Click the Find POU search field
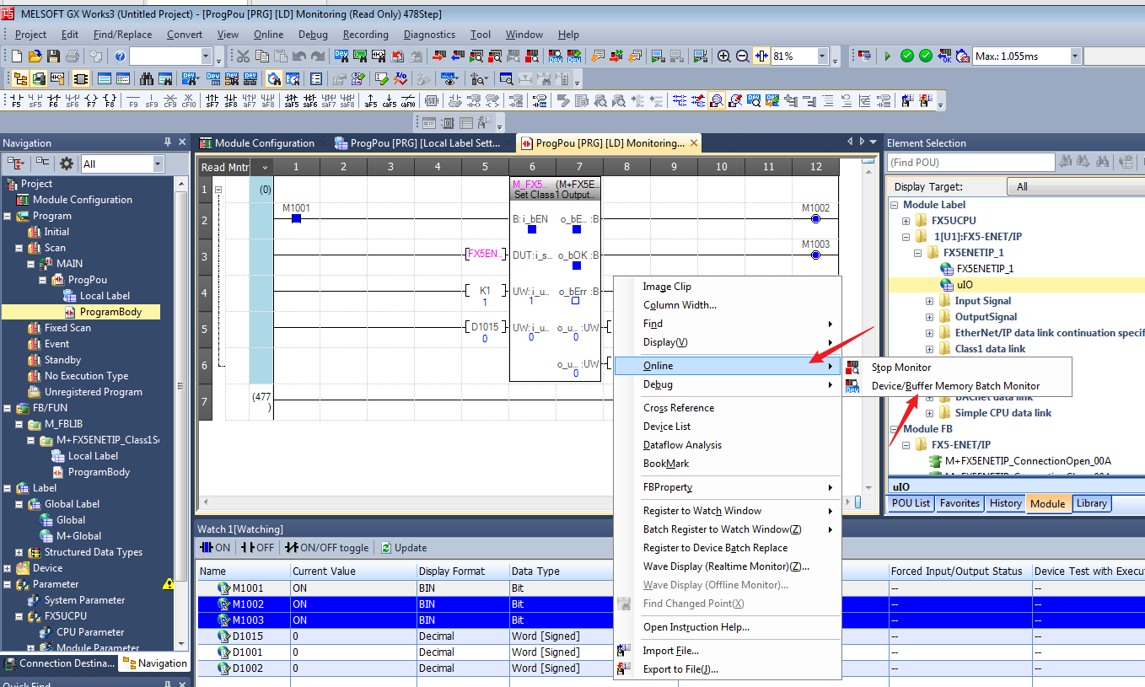Viewport: 1145px width, 687px height. (970, 163)
